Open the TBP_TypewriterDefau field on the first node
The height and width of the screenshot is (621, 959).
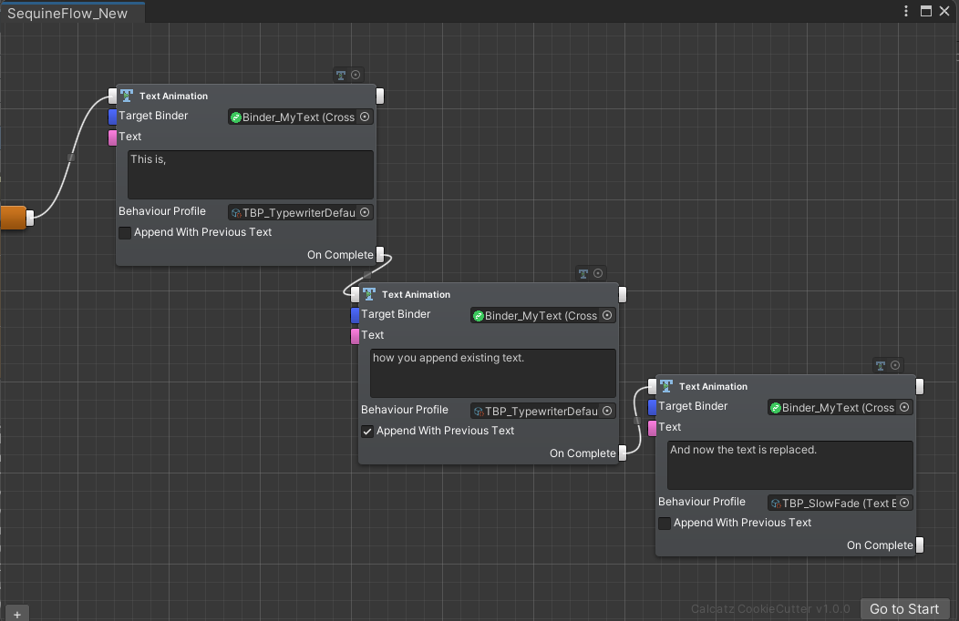[294, 212]
